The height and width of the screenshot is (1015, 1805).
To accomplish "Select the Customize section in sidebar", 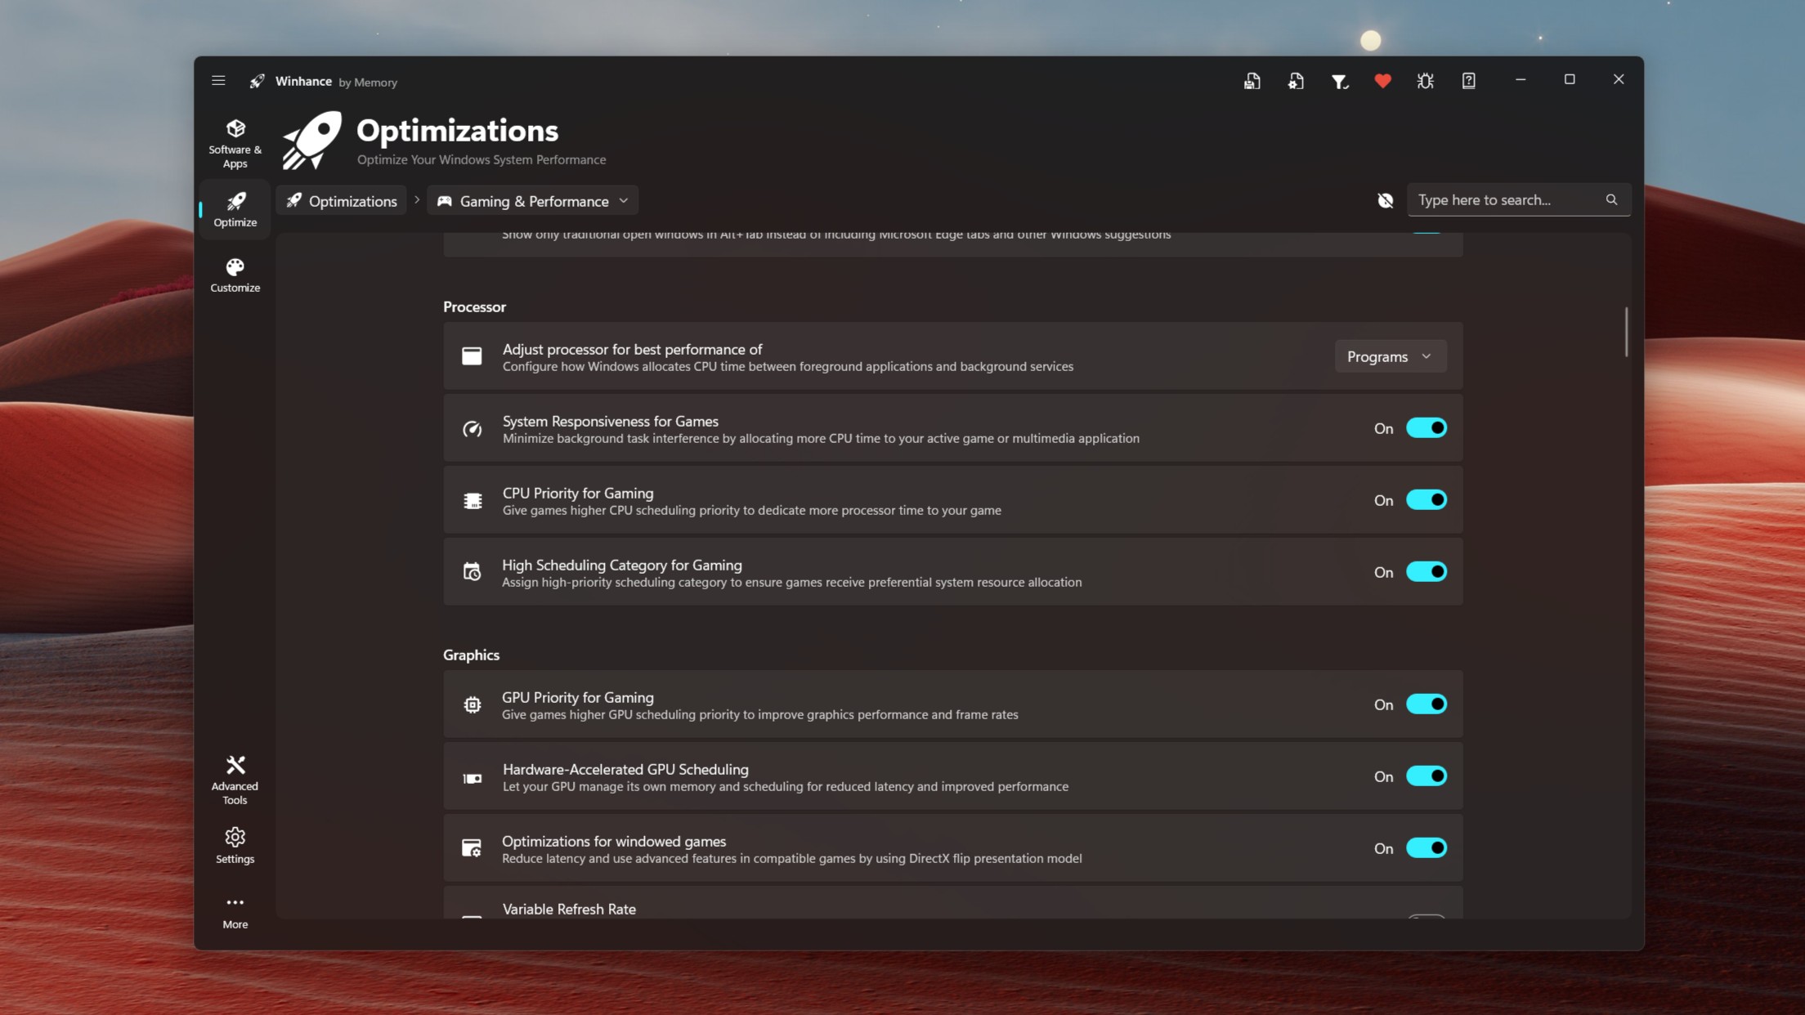I will point(235,274).
